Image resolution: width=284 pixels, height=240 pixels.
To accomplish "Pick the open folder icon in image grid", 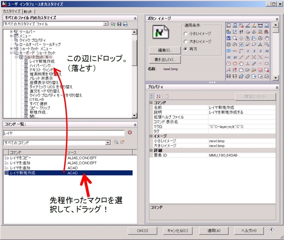I will (x=247, y=70).
